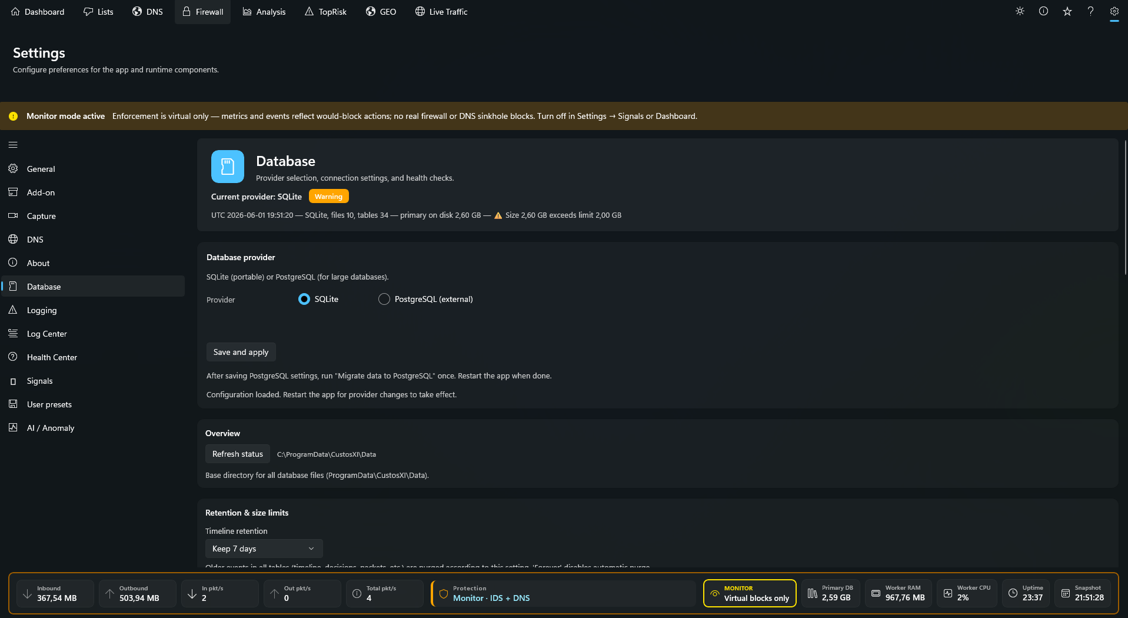Click the size exceeds limit warning icon

tap(498, 215)
